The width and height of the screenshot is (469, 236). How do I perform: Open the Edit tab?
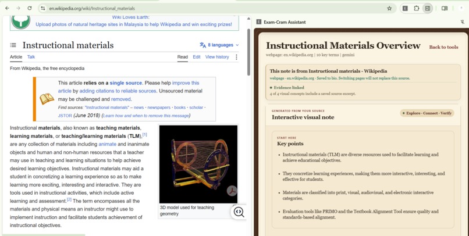[197, 57]
